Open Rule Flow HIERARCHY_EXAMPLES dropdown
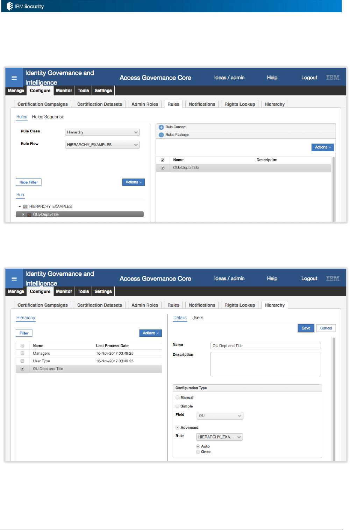The height and width of the screenshot is (530, 350). tap(102, 145)
